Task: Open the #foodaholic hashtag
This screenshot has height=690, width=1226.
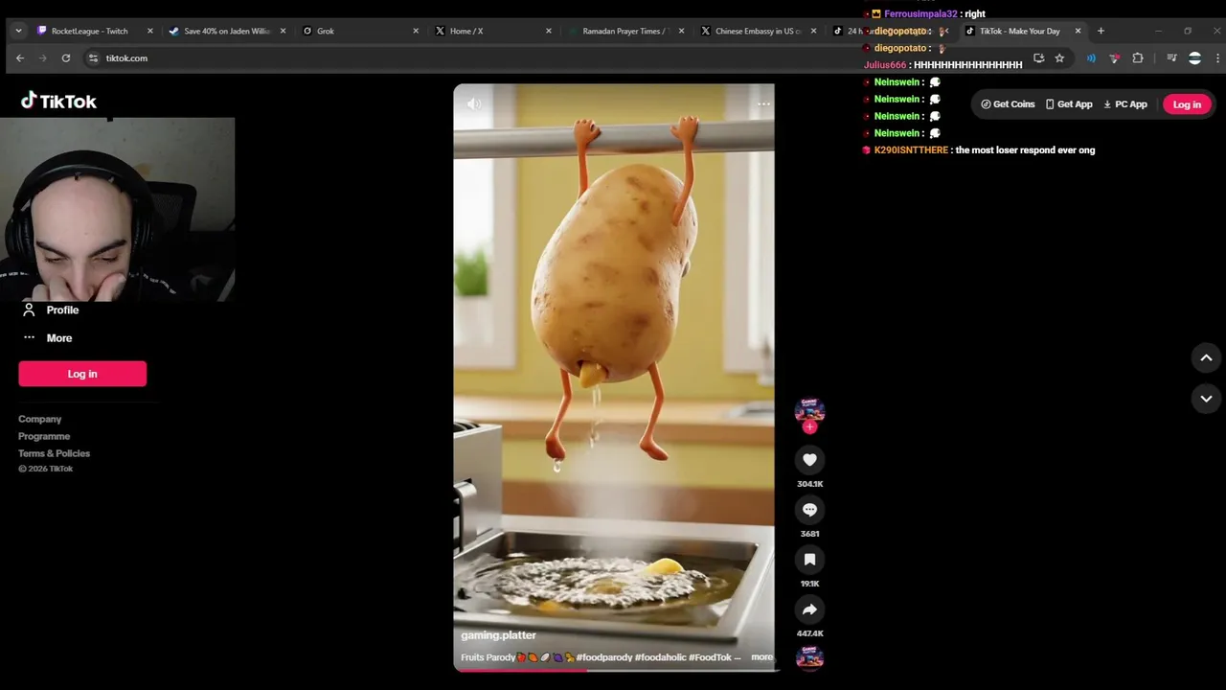Action: pyautogui.click(x=662, y=657)
